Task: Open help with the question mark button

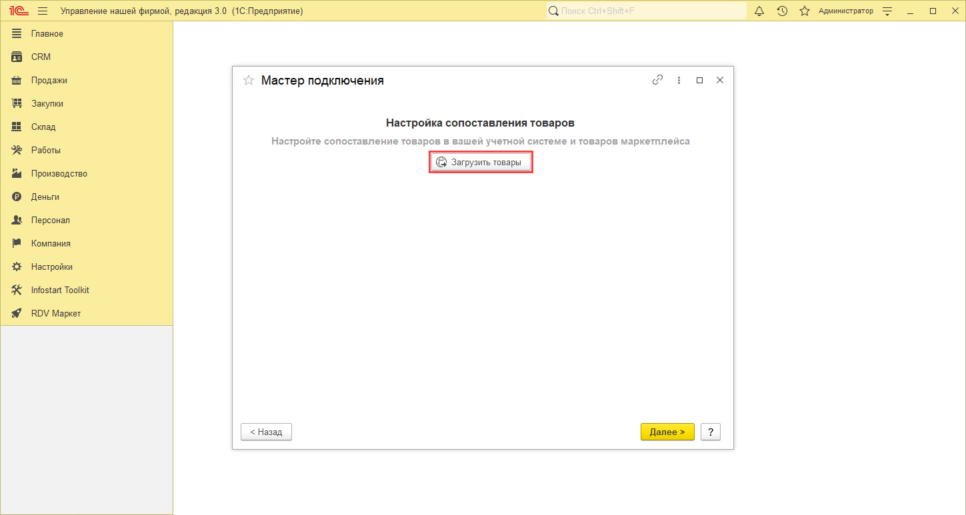Action: click(711, 432)
